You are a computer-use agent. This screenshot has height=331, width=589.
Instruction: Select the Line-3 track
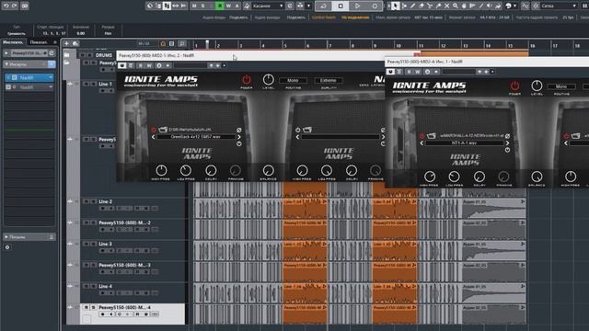click(x=106, y=244)
